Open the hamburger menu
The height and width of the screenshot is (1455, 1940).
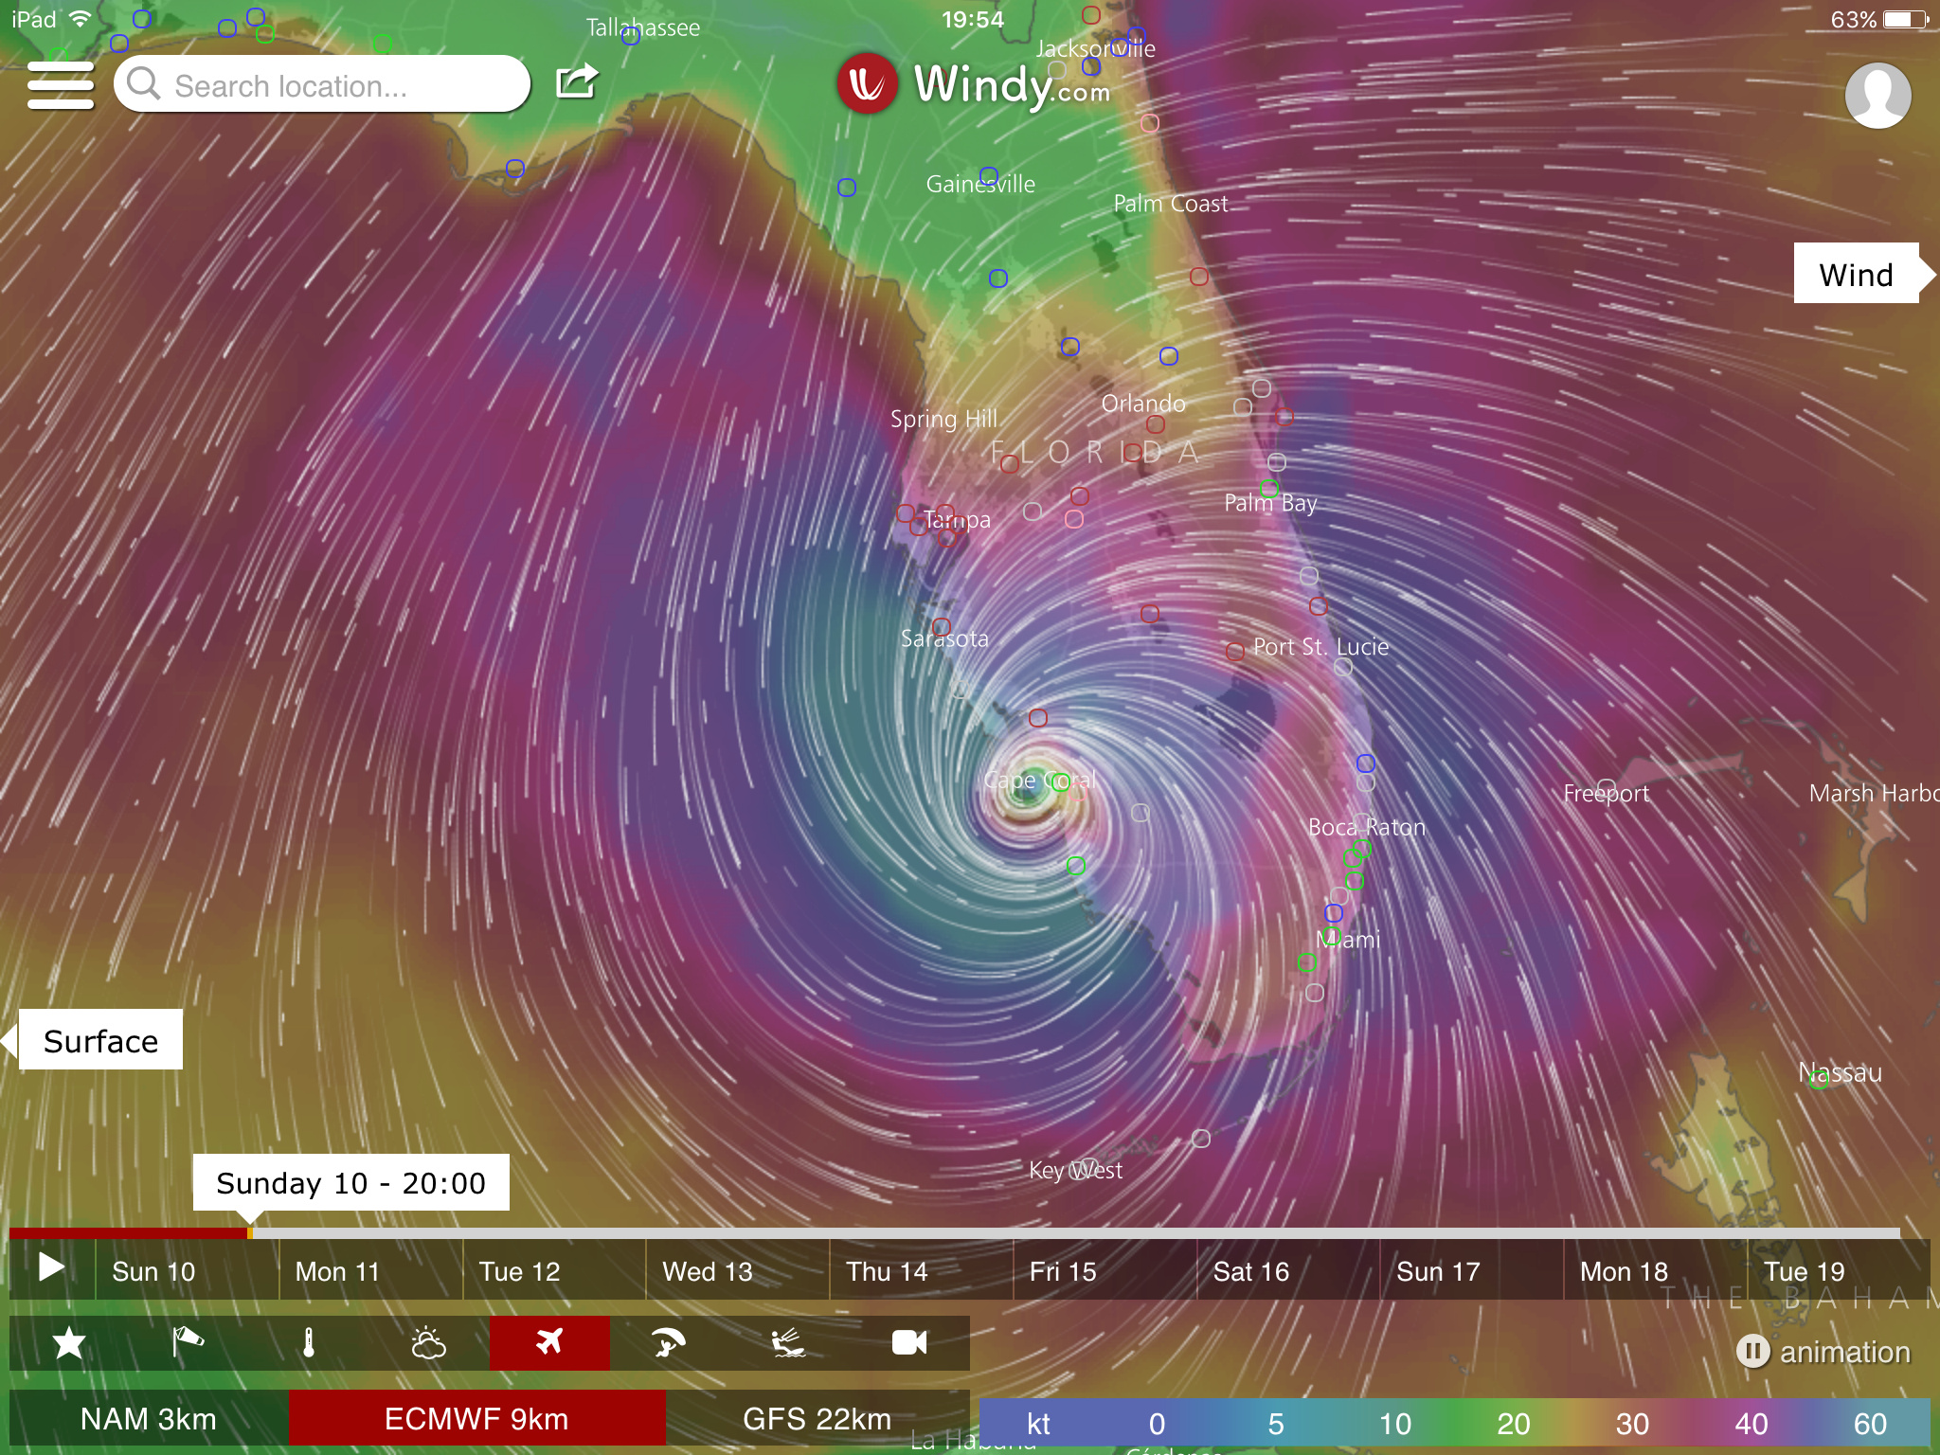click(61, 85)
